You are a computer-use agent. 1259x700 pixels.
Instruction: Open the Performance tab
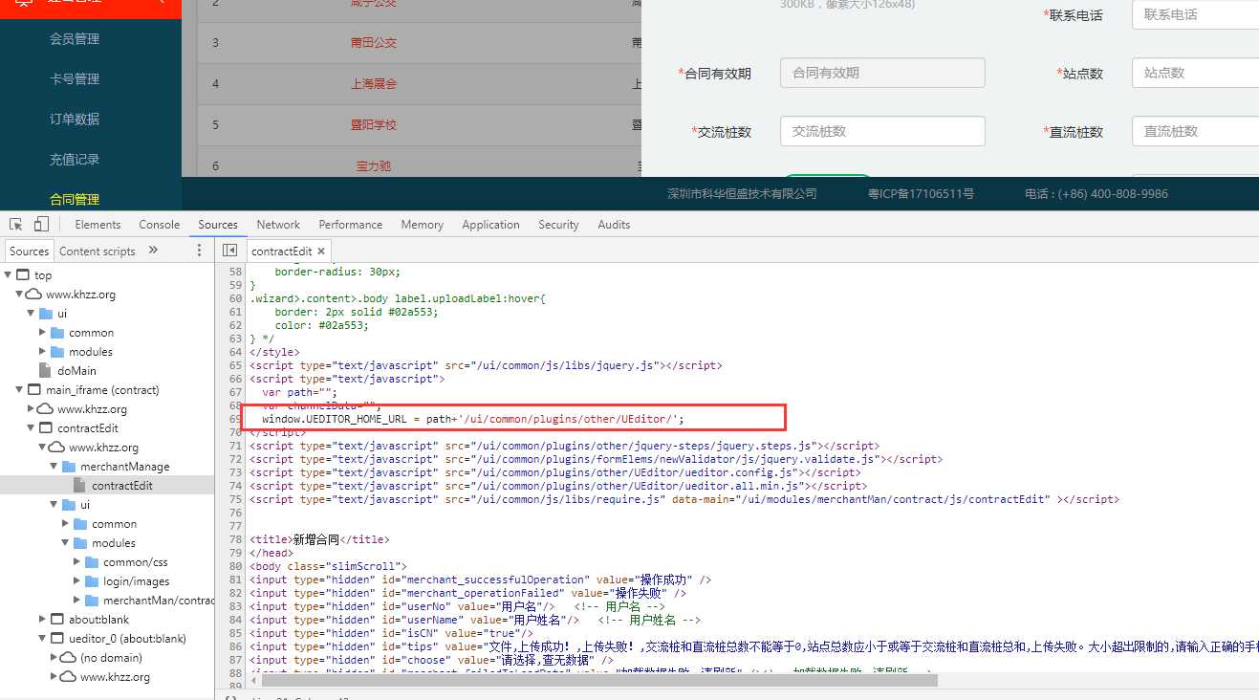(x=351, y=225)
